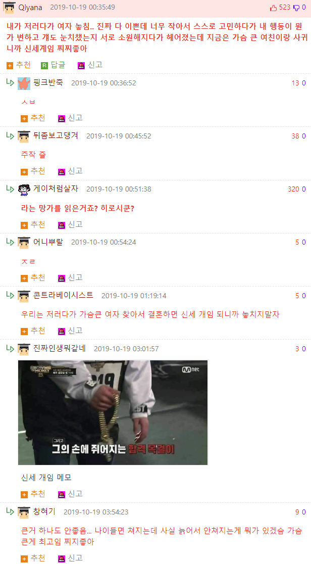Open 핑크반죽 user avatar
Viewport: 311px width, 564px height.
coord(24,83)
